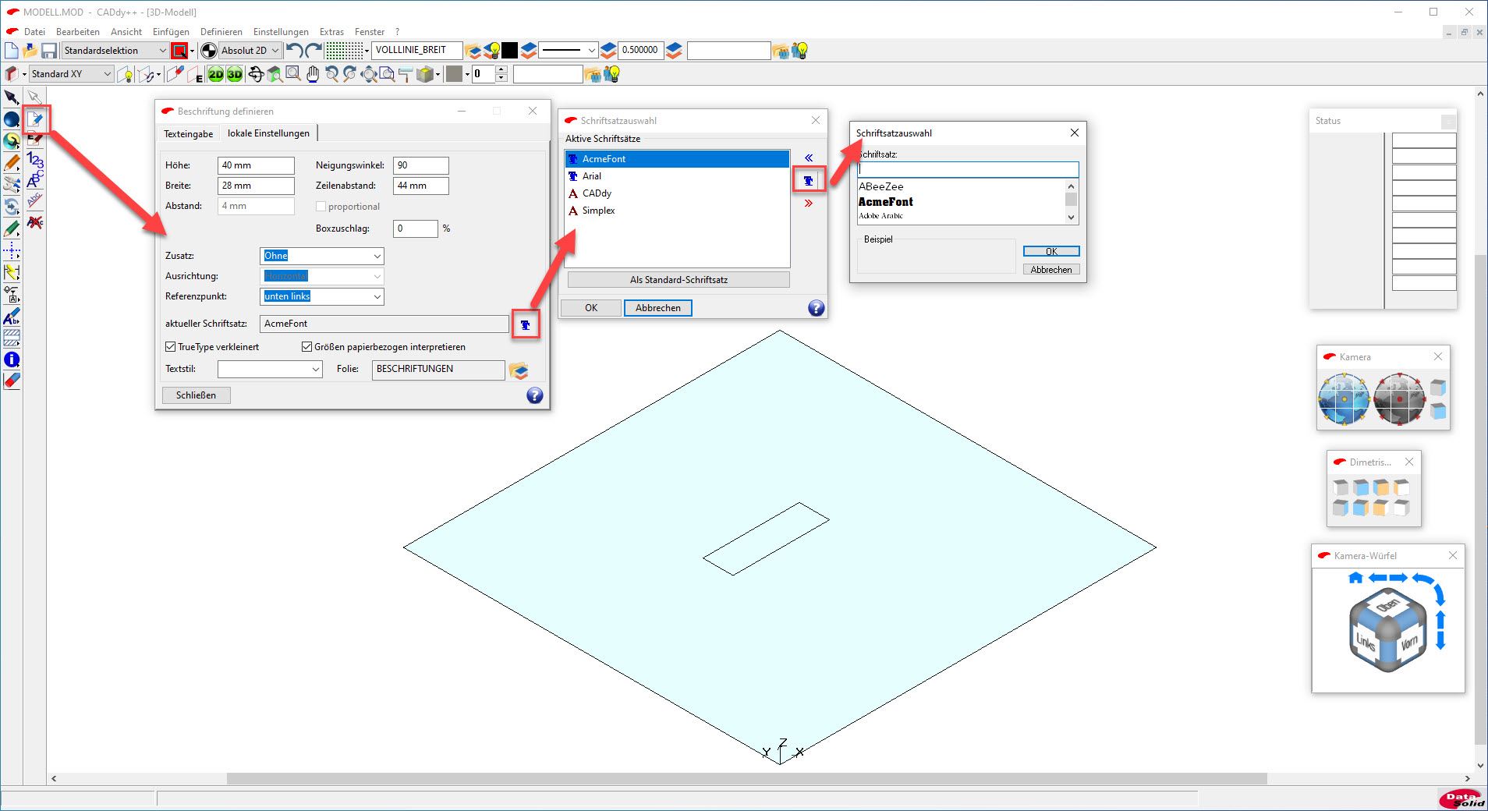Image resolution: width=1488 pixels, height=811 pixels.
Task: Open the dotted grid pattern dropdown arrow
Action: click(367, 51)
